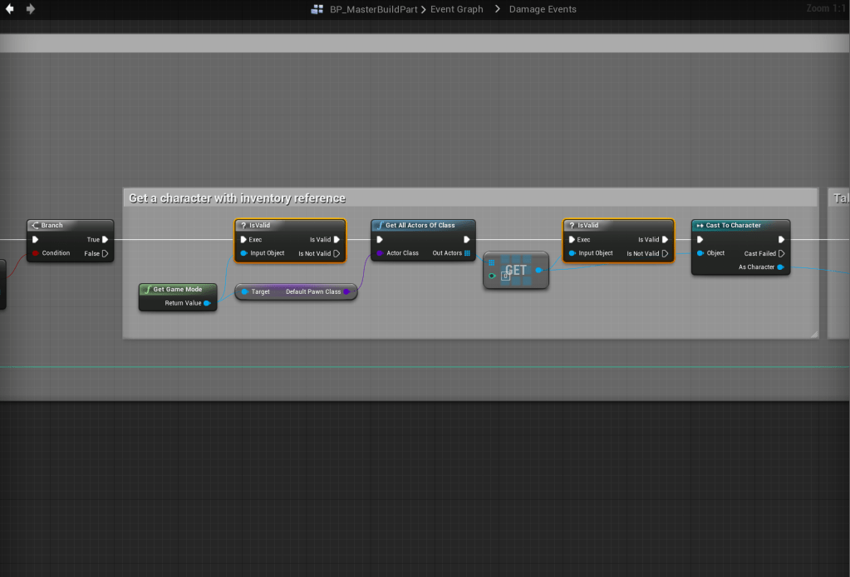
Task: Open the Event Graph breadcrumb
Action: [456, 9]
